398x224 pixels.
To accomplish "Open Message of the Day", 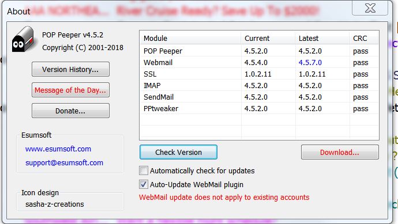I will [70, 90].
